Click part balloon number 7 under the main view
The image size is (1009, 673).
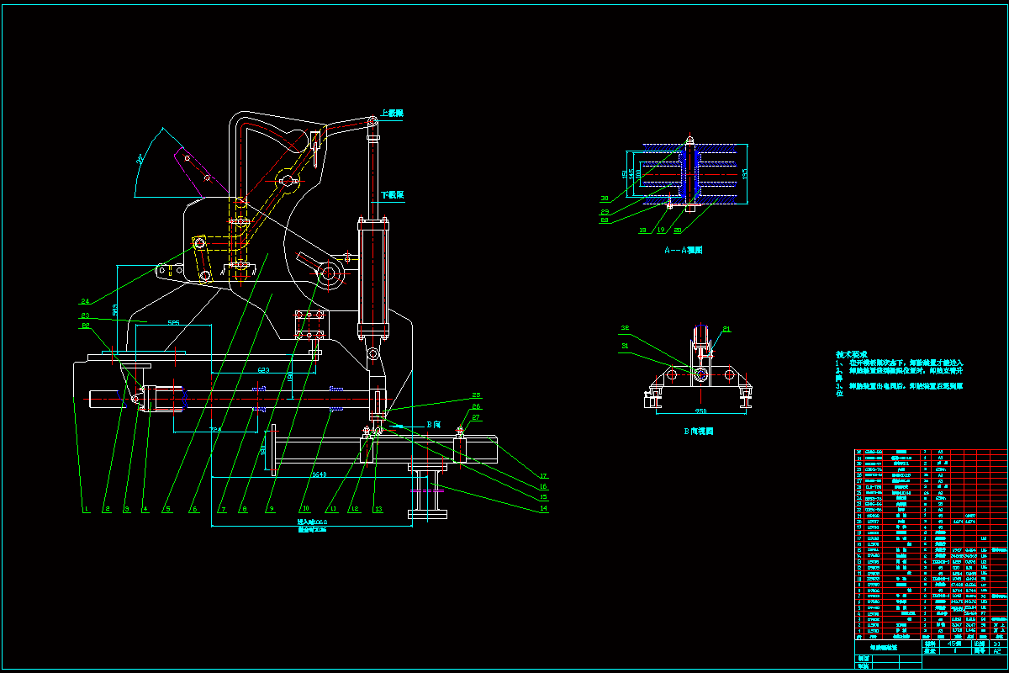[224, 509]
